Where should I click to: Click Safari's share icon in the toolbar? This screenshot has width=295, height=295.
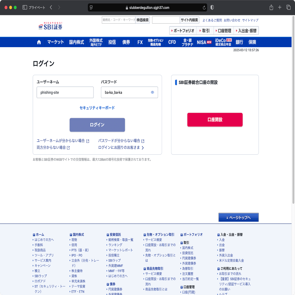[x=271, y=7]
